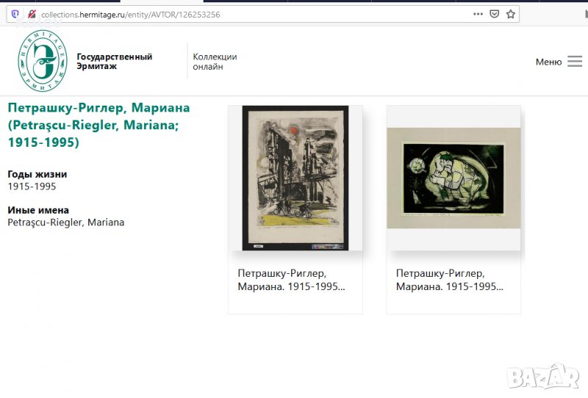
Task: Click the tracking protection shield icon
Action: [15, 14]
